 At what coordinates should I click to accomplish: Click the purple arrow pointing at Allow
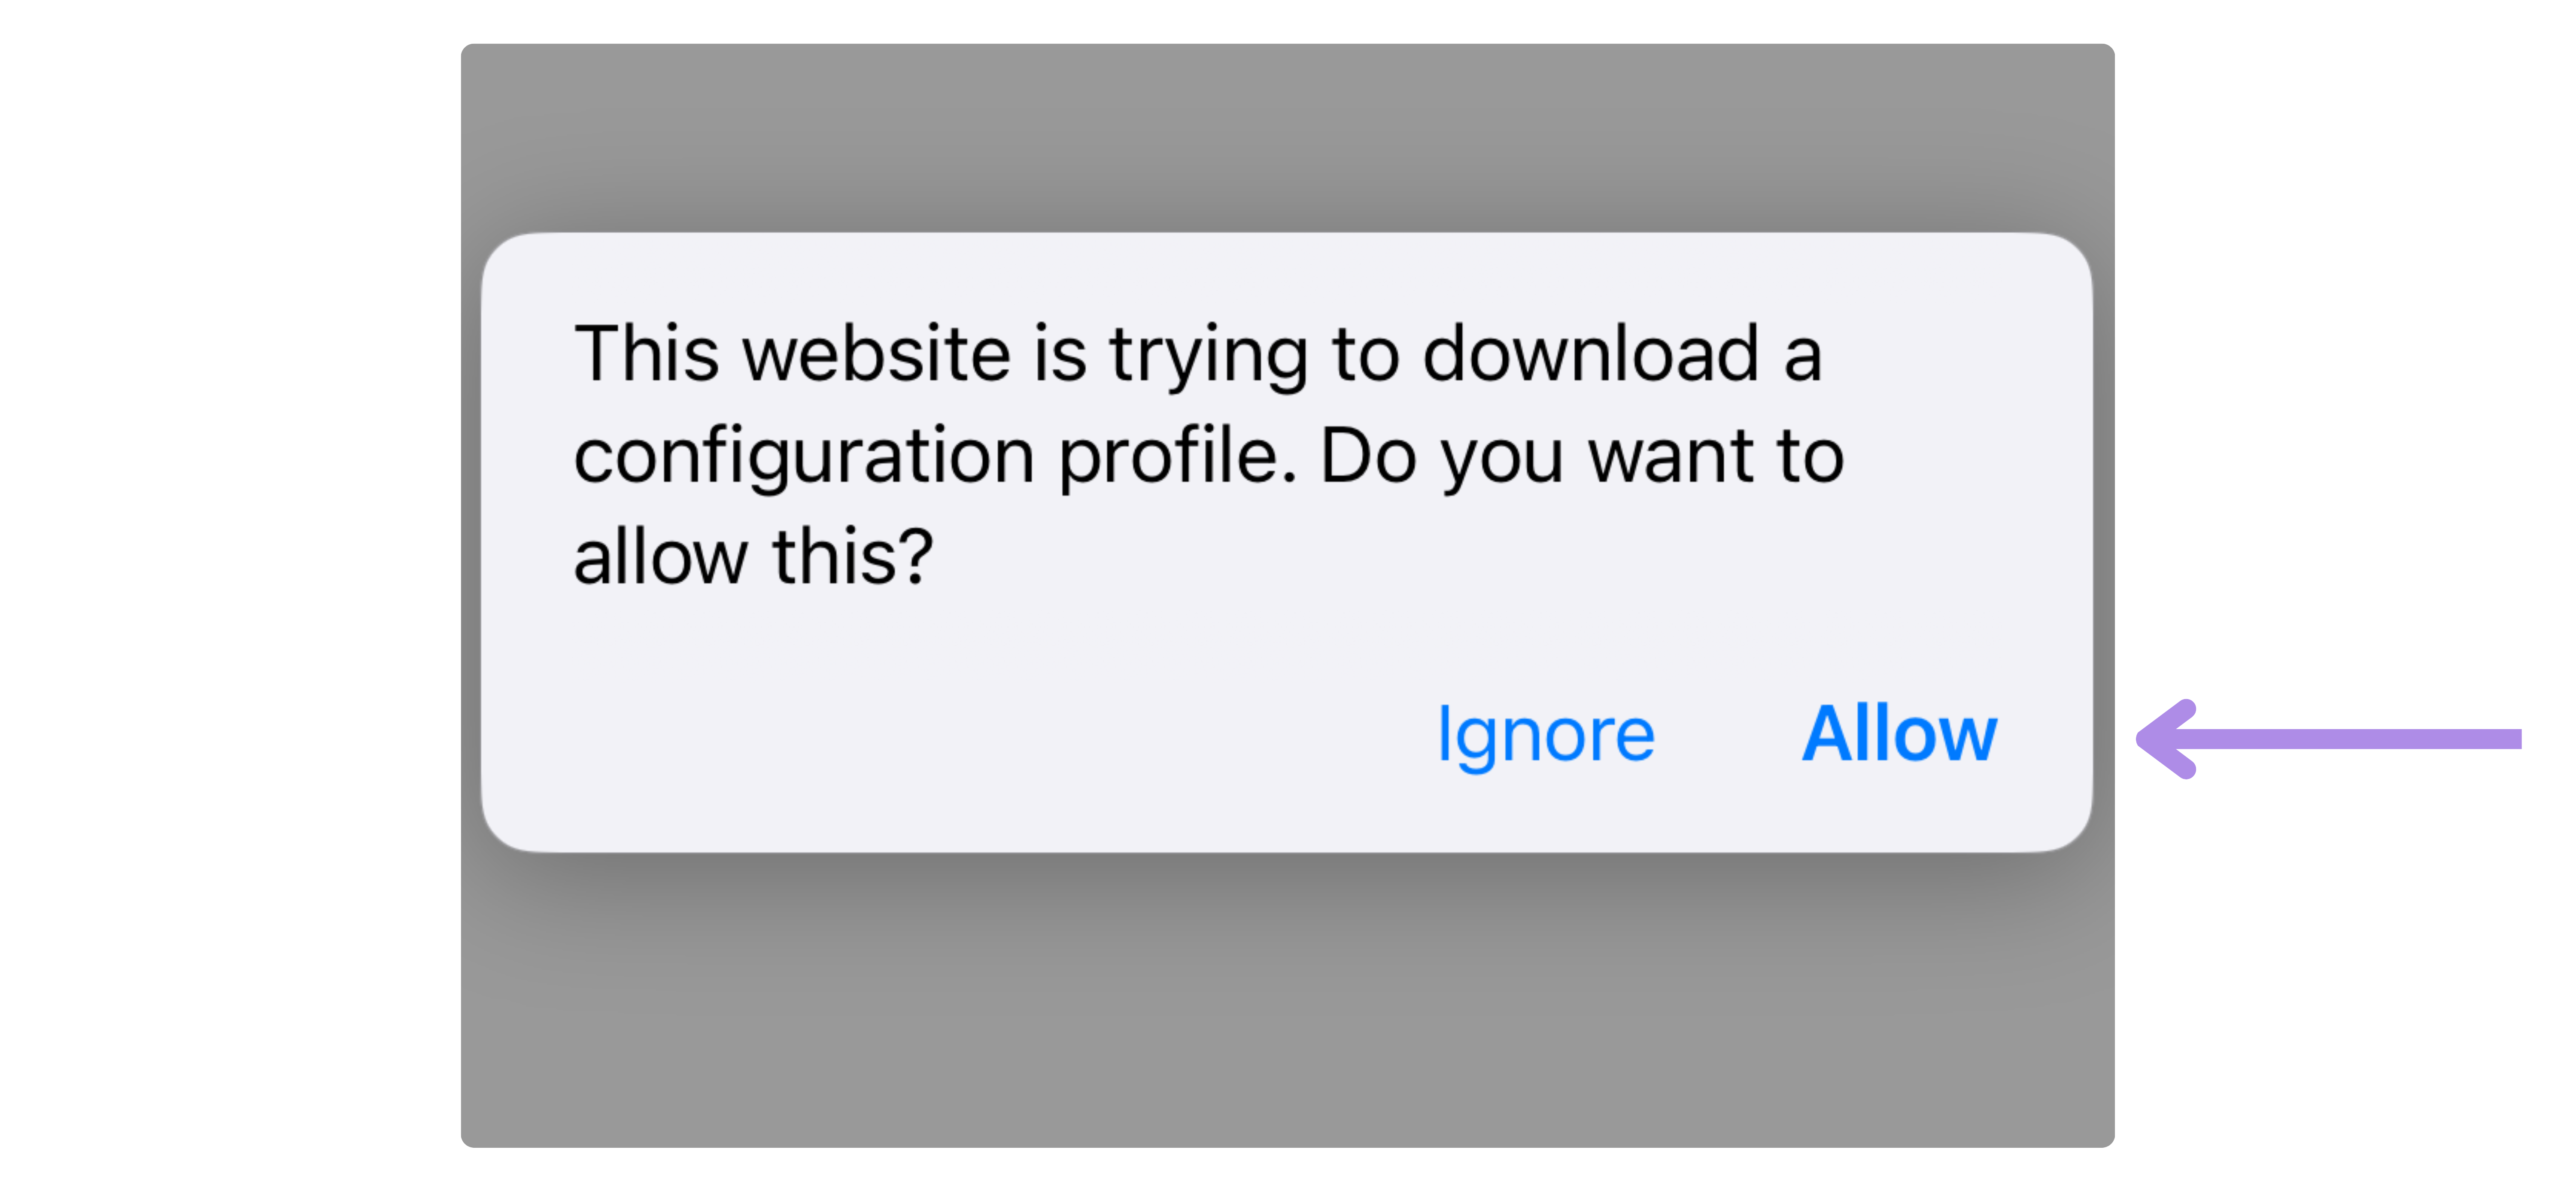(x=2328, y=739)
